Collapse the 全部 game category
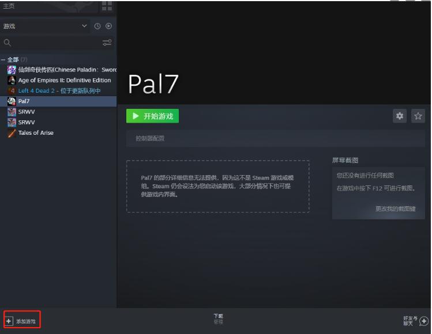Image resolution: width=432 pixels, height=334 pixels. pos(3,60)
